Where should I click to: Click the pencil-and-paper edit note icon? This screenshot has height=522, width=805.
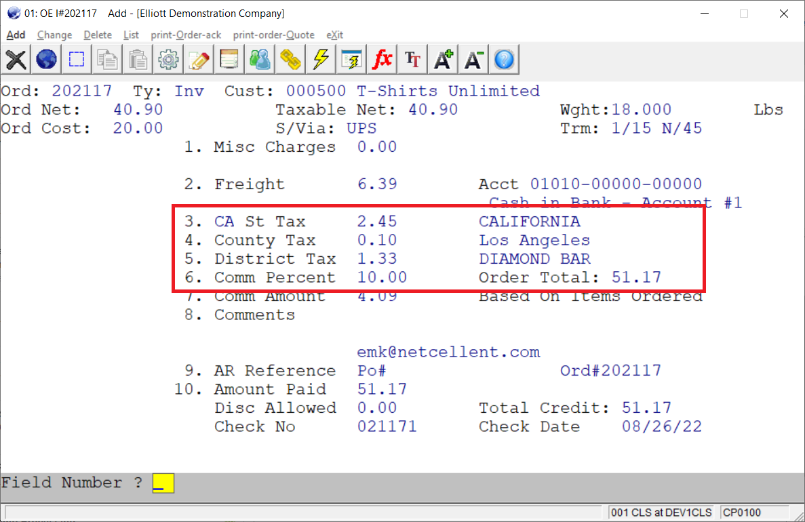coord(199,60)
